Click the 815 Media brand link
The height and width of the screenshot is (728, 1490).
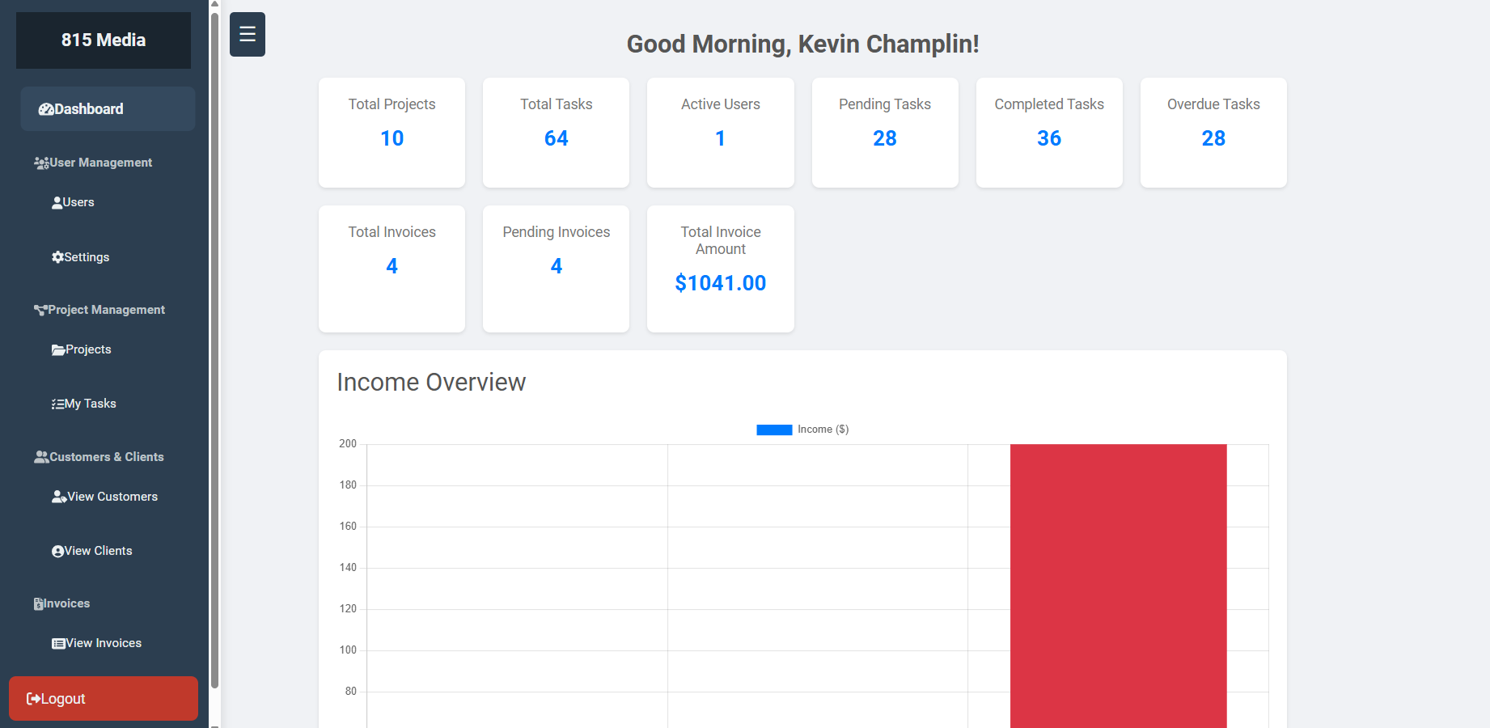(104, 40)
